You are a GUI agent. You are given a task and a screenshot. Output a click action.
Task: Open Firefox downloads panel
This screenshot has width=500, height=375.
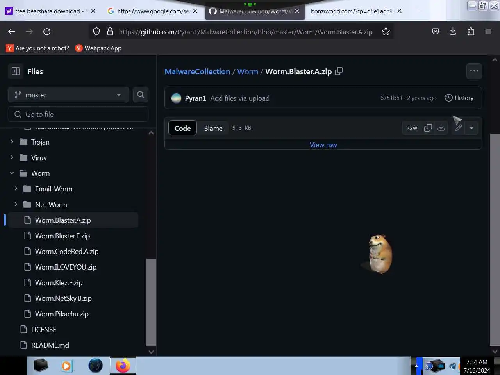[x=453, y=32]
